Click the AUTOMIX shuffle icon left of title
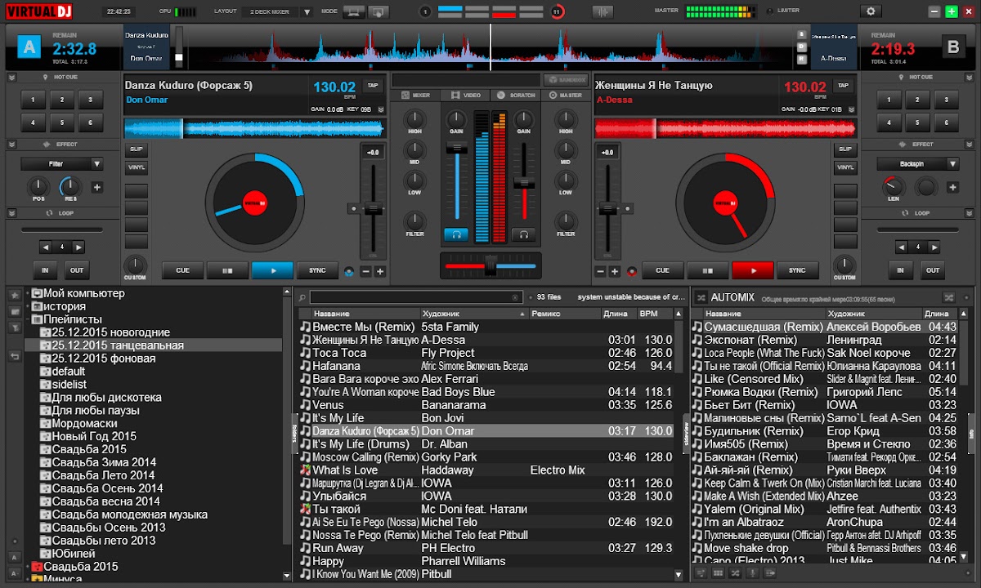Viewport: 981px width, 588px height. point(701,297)
